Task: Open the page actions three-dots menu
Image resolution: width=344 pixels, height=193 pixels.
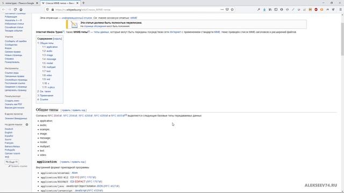Action: pyautogui.click(x=222, y=10)
